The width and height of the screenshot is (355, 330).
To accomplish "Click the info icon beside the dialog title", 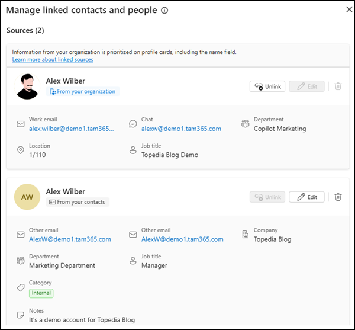I will point(164,10).
